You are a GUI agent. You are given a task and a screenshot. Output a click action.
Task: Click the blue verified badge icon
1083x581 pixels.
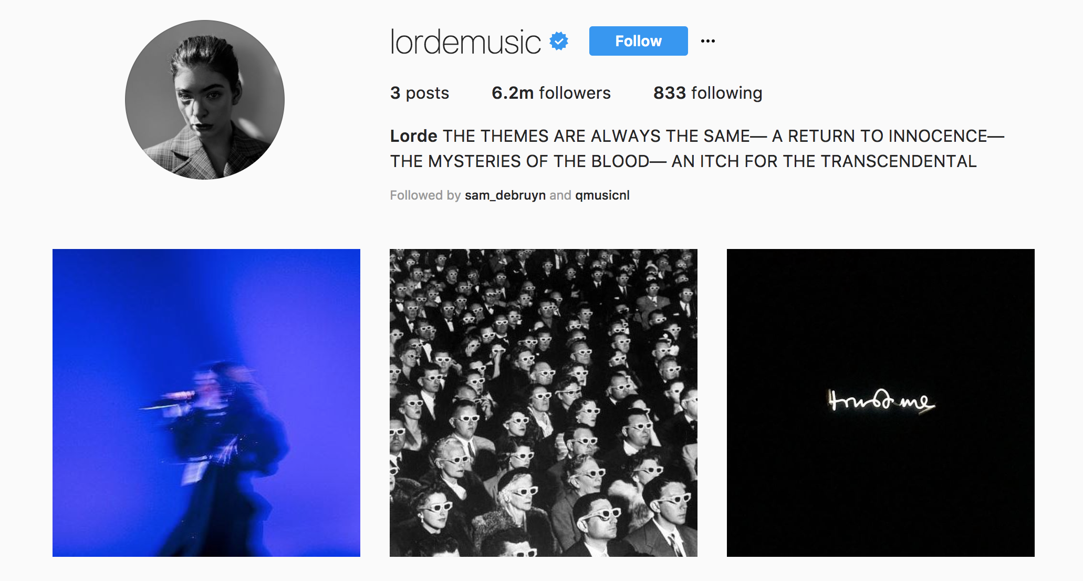(x=559, y=41)
